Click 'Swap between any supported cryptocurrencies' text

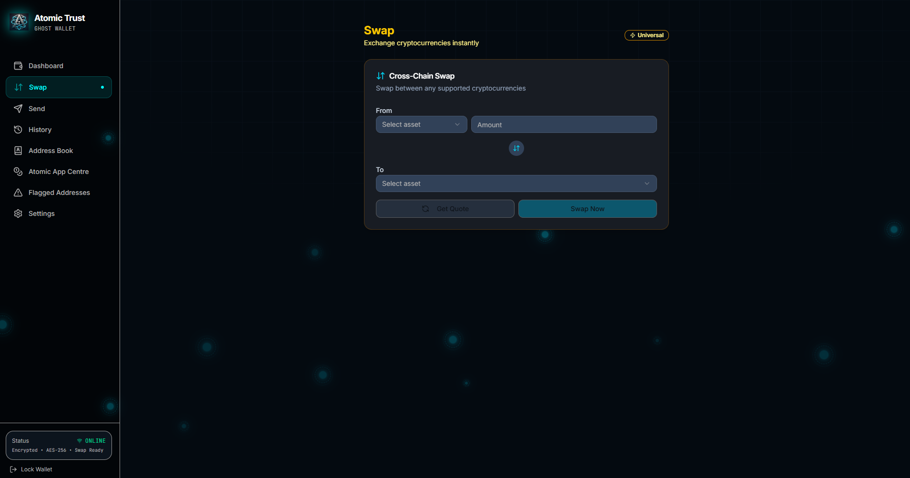click(451, 88)
